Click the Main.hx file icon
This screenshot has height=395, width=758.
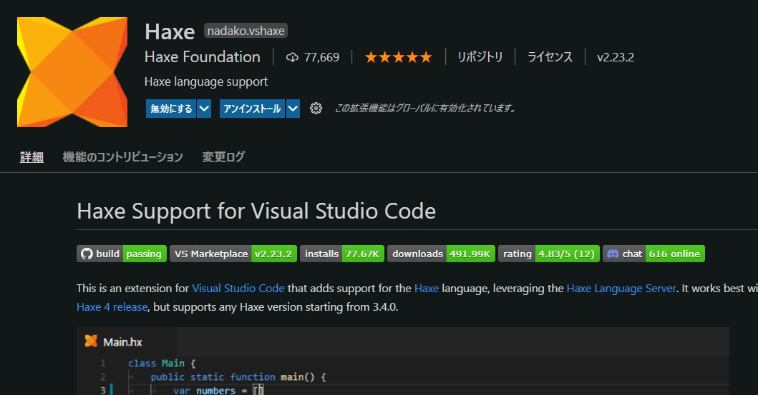[x=91, y=341]
